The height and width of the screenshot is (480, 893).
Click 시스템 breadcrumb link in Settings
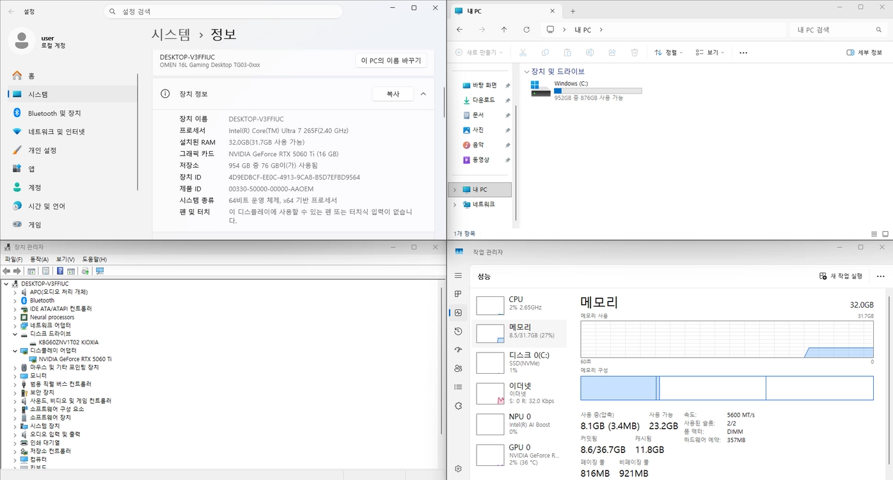(x=171, y=35)
